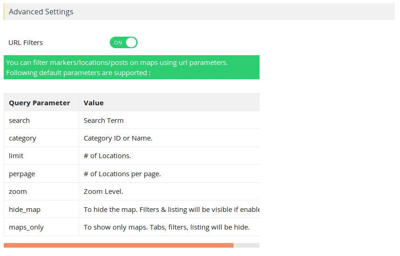Image resolution: width=400 pixels, height=256 pixels.
Task: Click the URL Filters label
Action: coord(26,43)
